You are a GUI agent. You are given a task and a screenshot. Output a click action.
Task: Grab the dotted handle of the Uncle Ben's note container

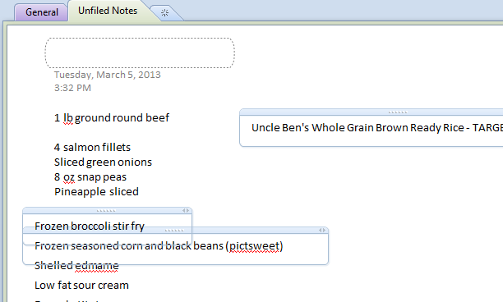pos(398,112)
